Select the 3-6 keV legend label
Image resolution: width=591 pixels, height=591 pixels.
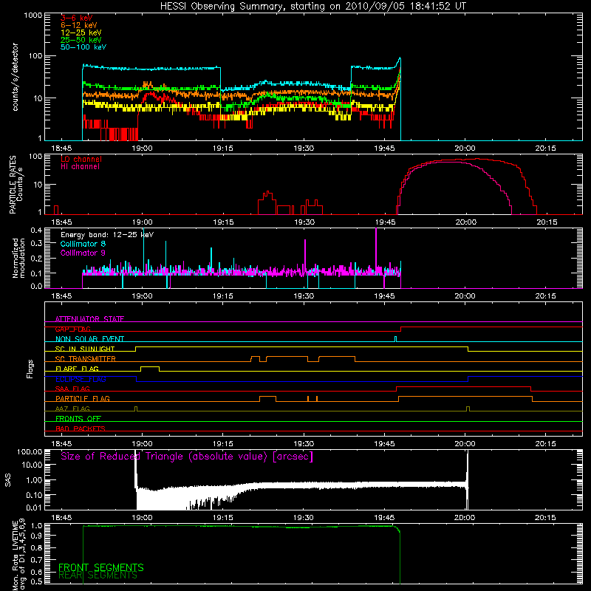77,18
